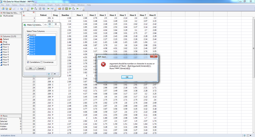The image size is (255, 137).
Task: Toggle the checkbox in dialog footer
Action: pyautogui.click(x=52, y=74)
